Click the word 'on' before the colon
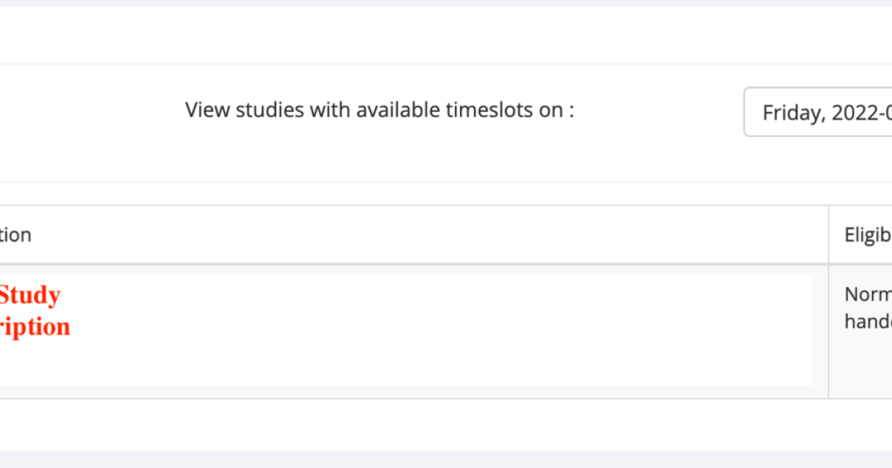The height and width of the screenshot is (468, 892). 551,110
